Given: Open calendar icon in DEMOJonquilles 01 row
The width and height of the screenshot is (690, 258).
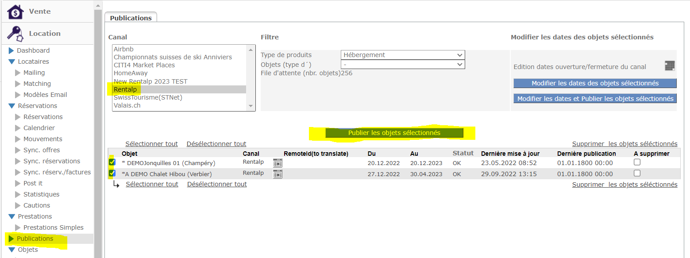Looking at the screenshot, I should tap(278, 163).
